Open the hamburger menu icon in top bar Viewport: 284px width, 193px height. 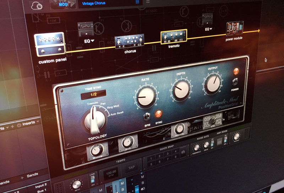[148, 1]
